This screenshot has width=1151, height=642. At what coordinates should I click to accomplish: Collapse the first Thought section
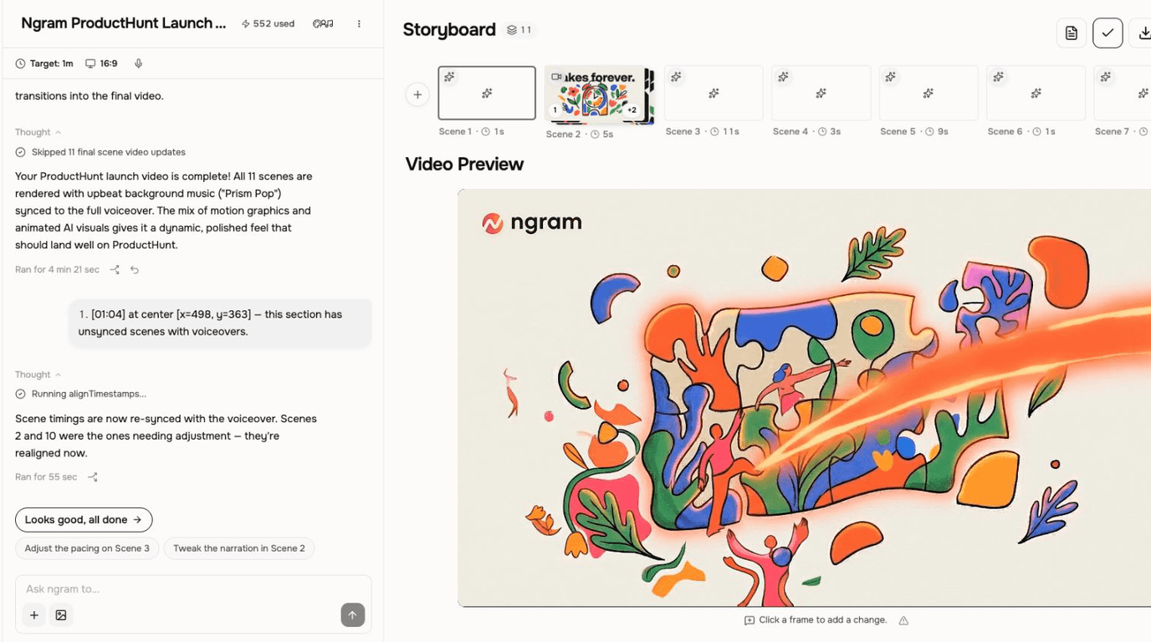point(38,132)
